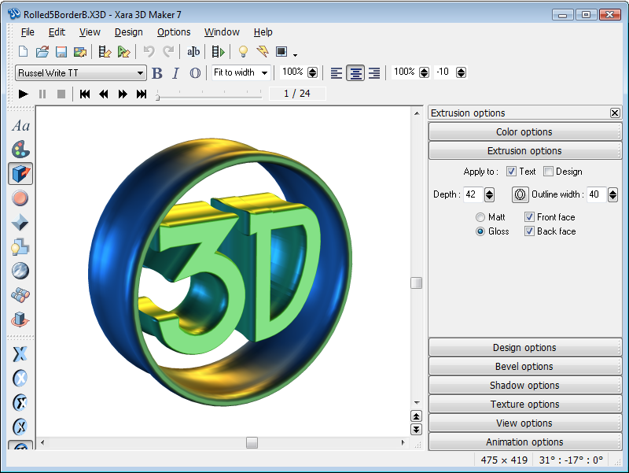
Task: Click the Undo toolbar icon
Action: (149, 51)
